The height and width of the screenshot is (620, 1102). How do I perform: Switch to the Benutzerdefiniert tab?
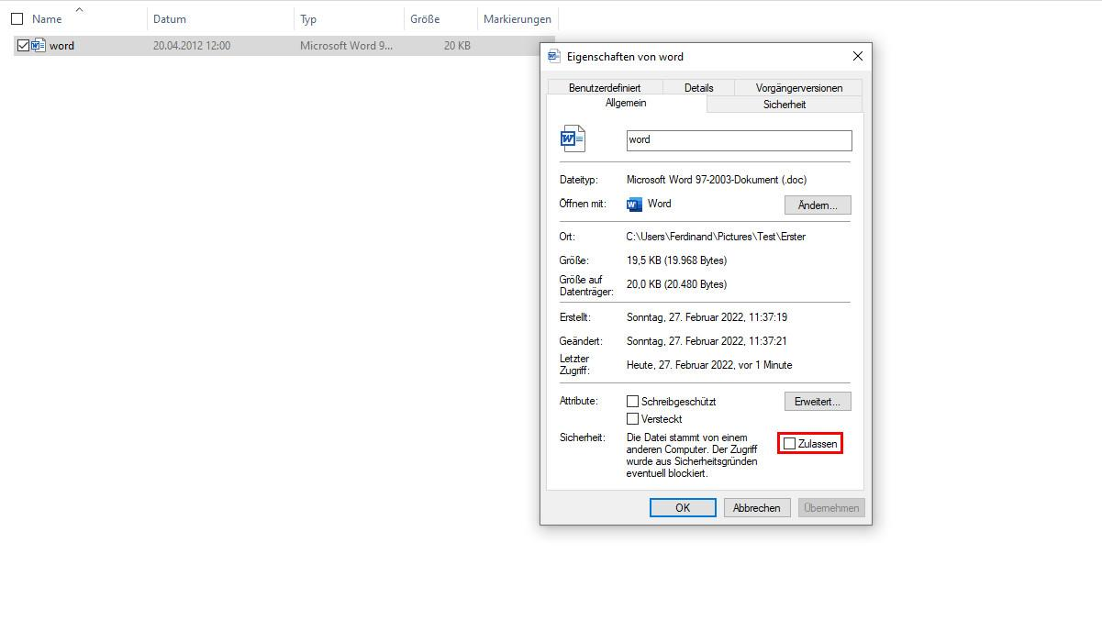pos(605,88)
